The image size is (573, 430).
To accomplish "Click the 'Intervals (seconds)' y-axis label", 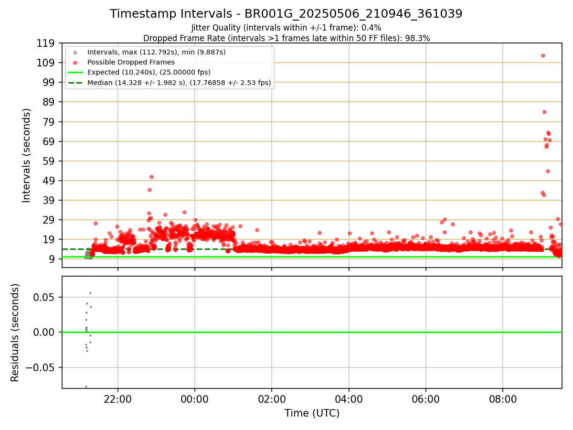I will click(x=27, y=155).
